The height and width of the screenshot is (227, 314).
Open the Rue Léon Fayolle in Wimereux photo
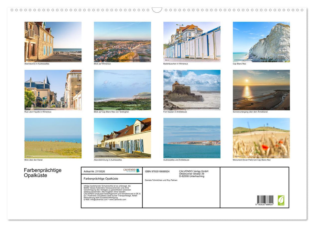pyautogui.click(x=53, y=89)
